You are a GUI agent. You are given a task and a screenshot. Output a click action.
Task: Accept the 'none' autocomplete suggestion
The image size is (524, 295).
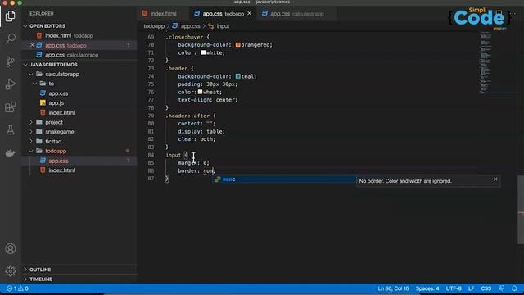[x=285, y=179]
